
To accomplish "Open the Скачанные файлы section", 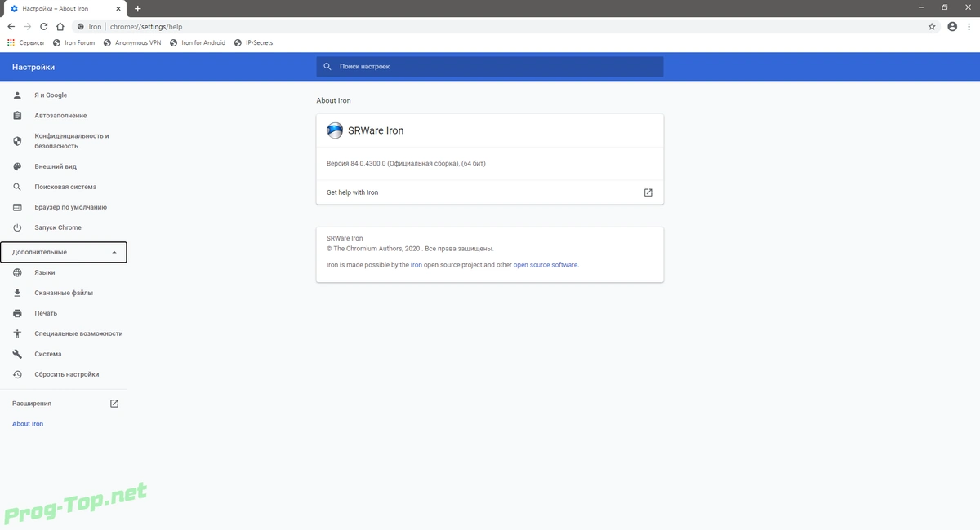I will pyautogui.click(x=63, y=293).
